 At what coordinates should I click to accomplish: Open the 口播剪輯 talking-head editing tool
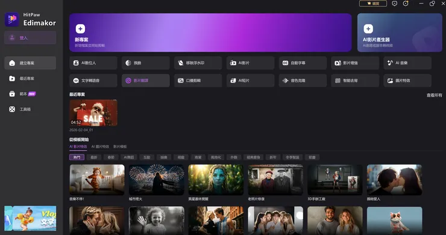point(198,81)
